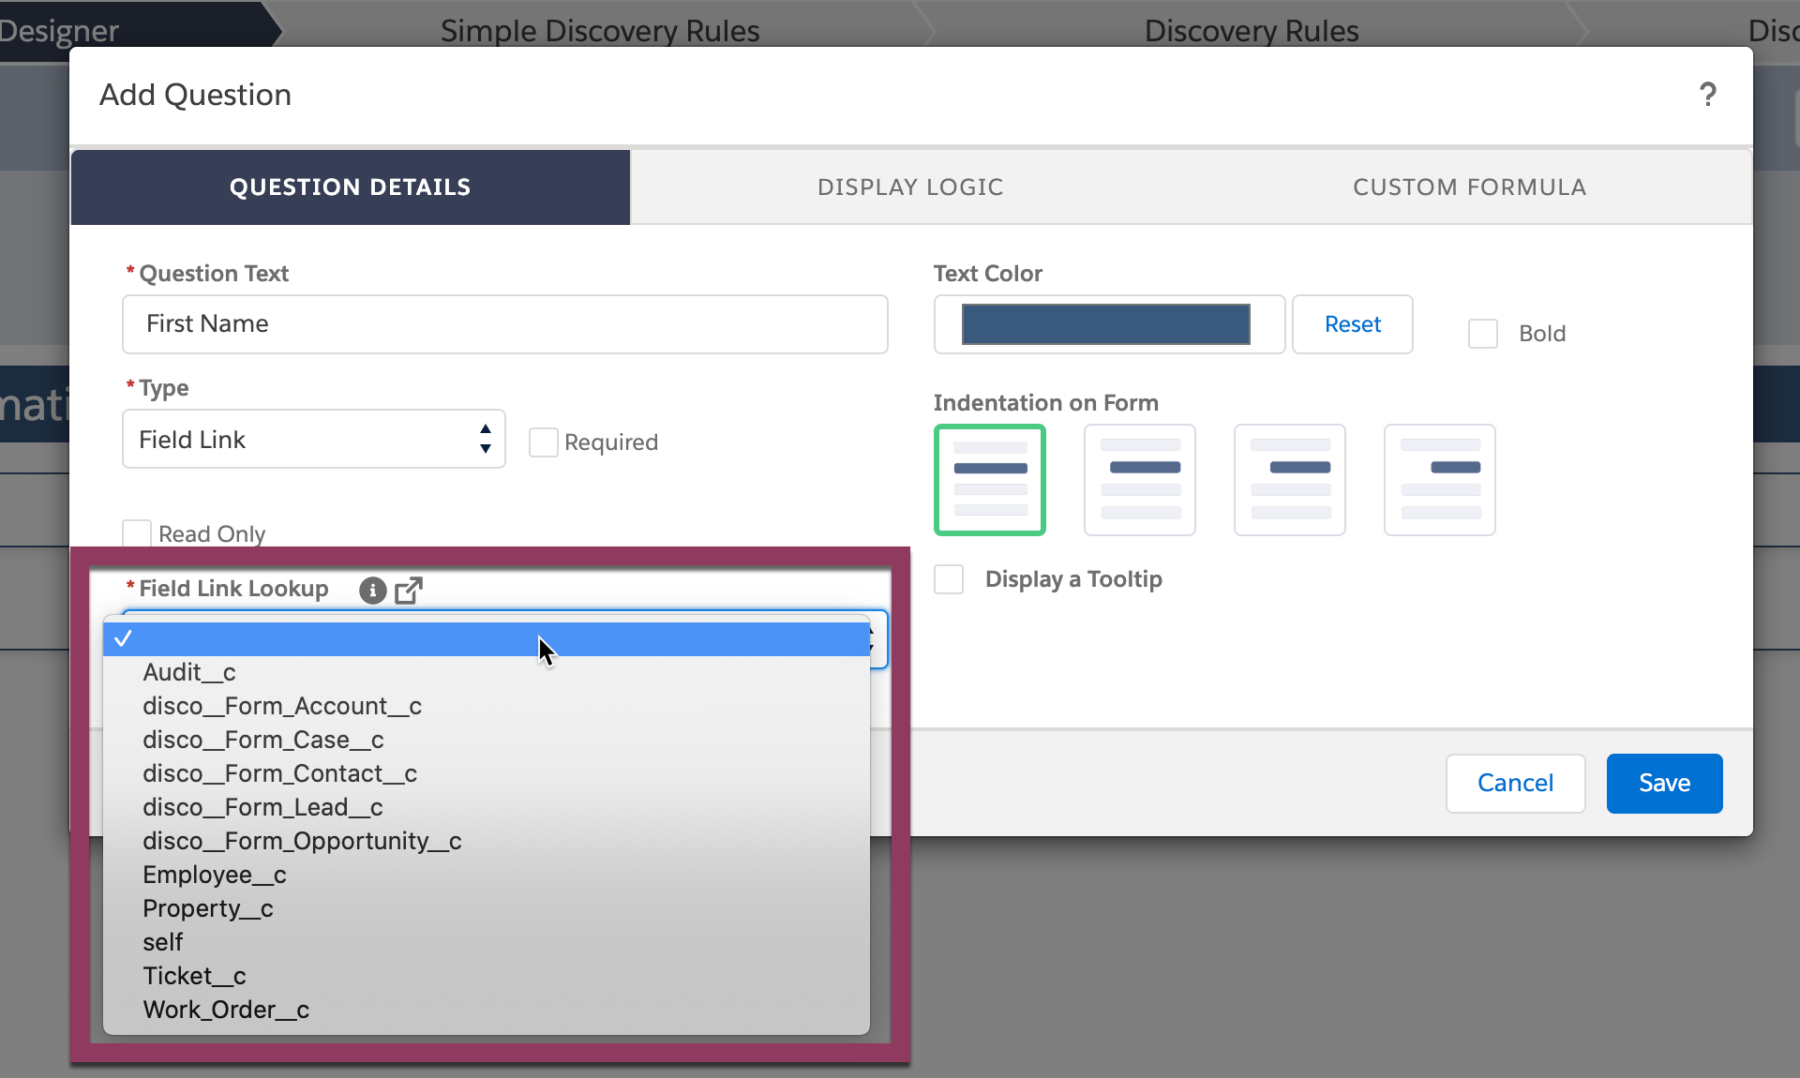Choose disco__Form_Lead__c option
Image resolution: width=1800 pixels, height=1078 pixels.
[486, 807]
